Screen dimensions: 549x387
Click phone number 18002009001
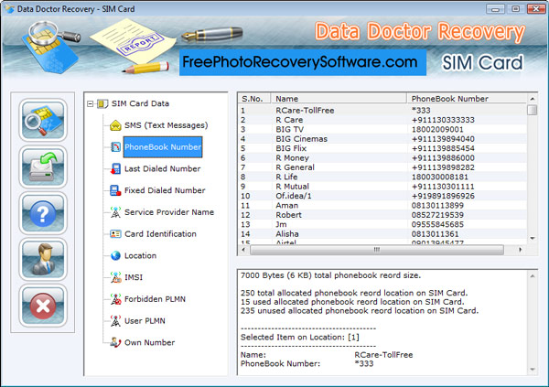point(437,129)
